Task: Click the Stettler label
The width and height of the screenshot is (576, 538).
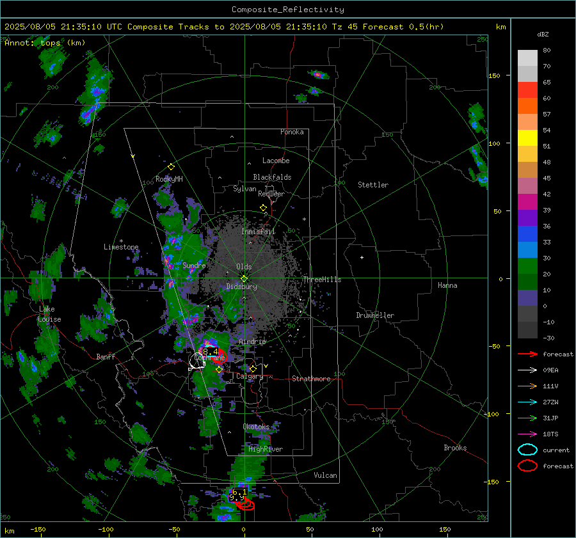Action: pos(373,185)
